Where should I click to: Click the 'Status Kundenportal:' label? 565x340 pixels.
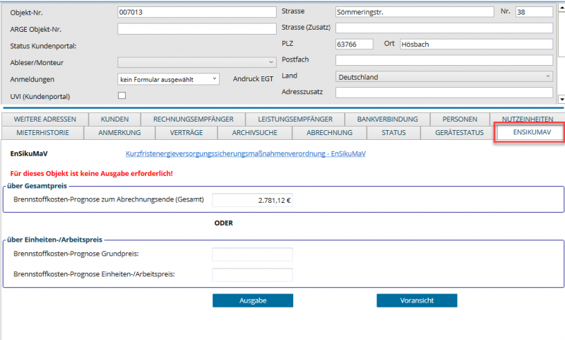43,46
